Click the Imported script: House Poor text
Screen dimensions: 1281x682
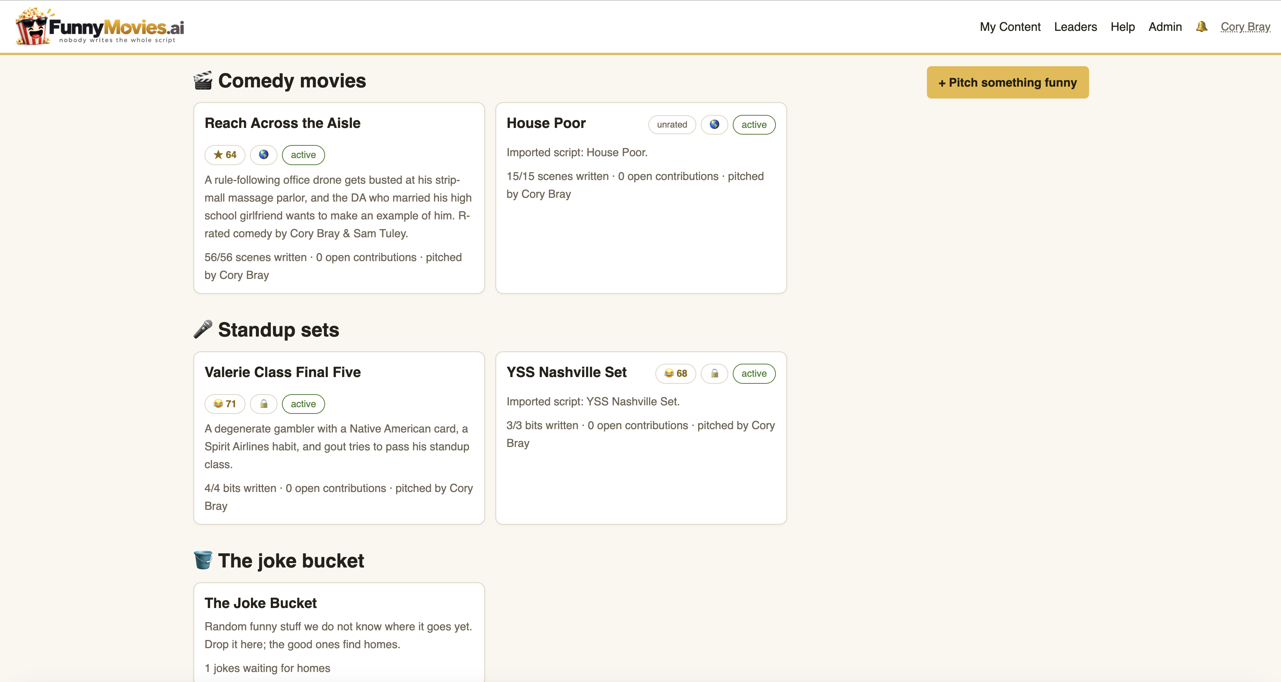click(577, 152)
